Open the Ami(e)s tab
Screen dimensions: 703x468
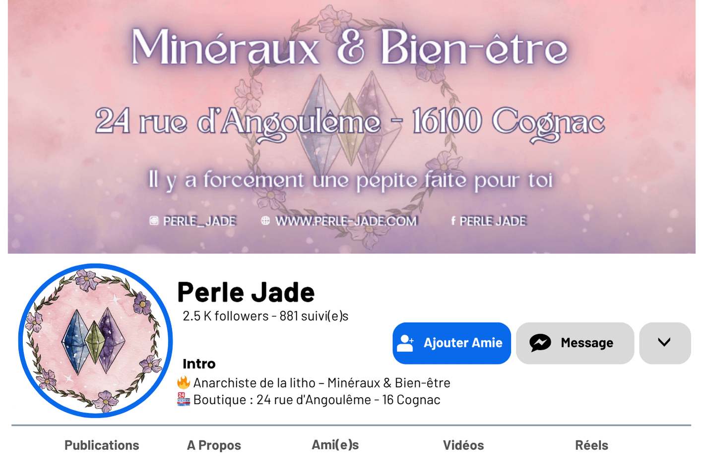point(335,445)
